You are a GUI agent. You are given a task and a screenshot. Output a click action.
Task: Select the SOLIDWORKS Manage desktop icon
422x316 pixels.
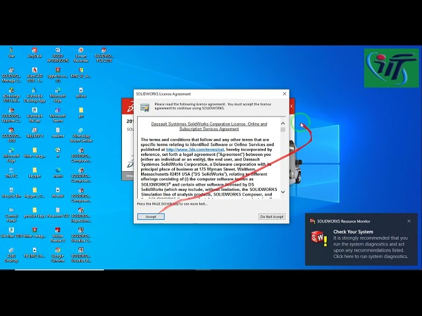[x=11, y=75]
